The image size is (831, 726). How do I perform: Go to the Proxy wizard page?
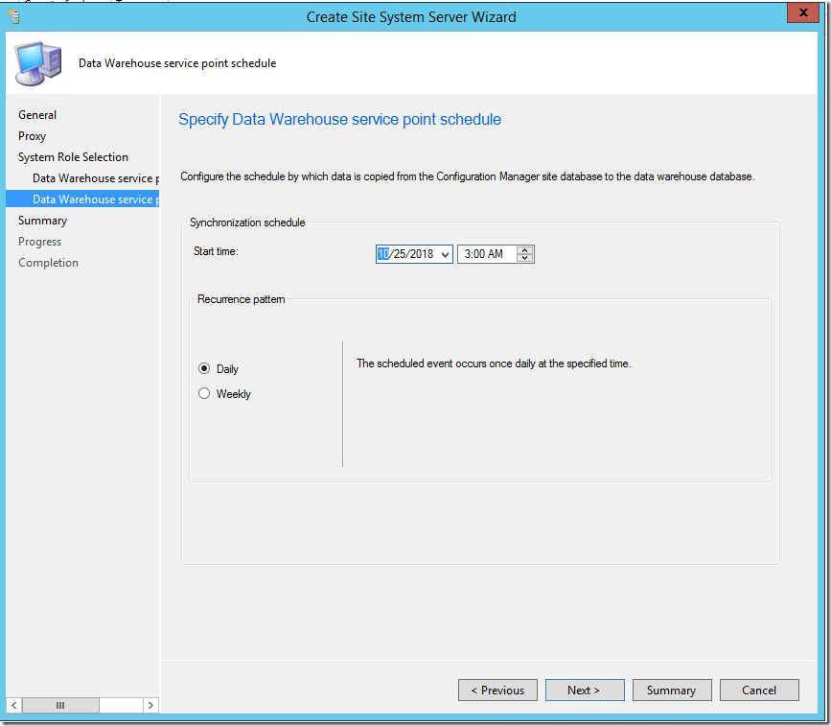point(32,136)
